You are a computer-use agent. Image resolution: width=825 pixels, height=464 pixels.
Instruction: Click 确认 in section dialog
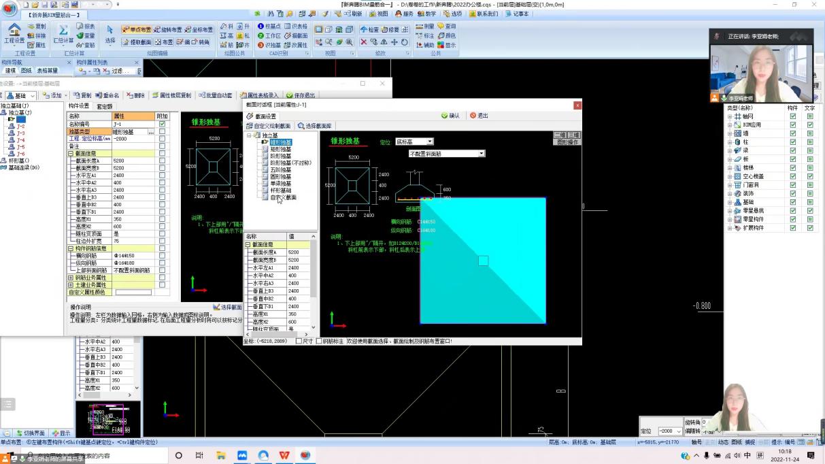[x=450, y=116]
